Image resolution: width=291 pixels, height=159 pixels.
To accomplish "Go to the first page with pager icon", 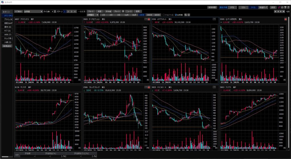I will pyautogui.click(x=275, y=12).
